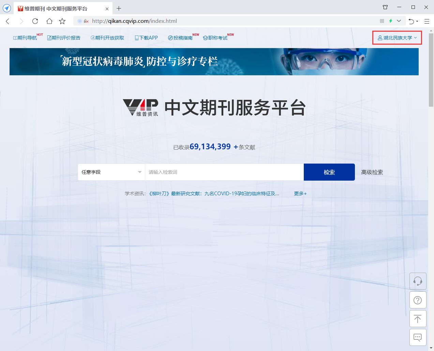Click the browser home icon
The width and height of the screenshot is (434, 351).
pyautogui.click(x=49, y=21)
